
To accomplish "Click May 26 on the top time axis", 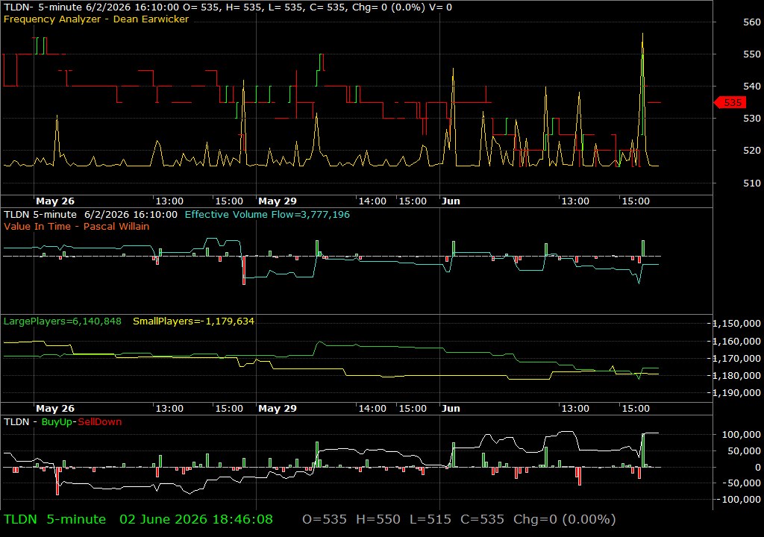I will click(x=55, y=201).
